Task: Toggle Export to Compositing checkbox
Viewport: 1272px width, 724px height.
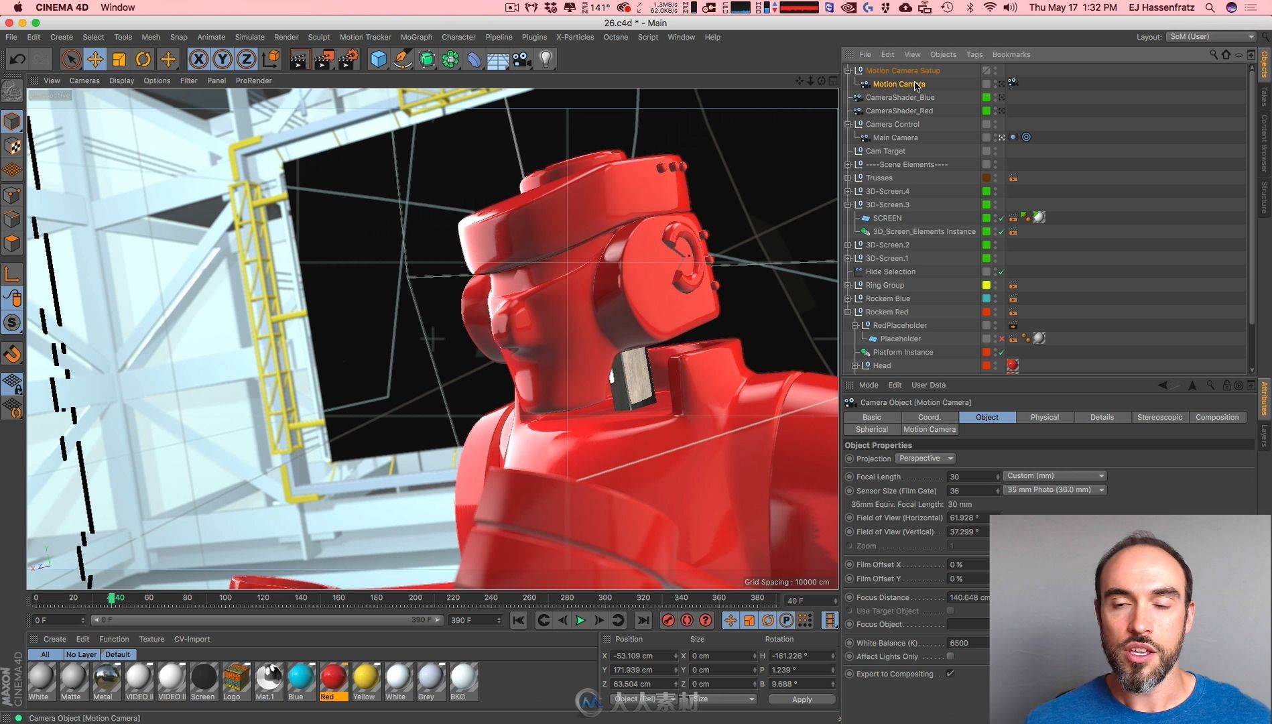Action: coord(950,674)
